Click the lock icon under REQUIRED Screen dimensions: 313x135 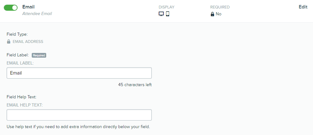coord(212,14)
